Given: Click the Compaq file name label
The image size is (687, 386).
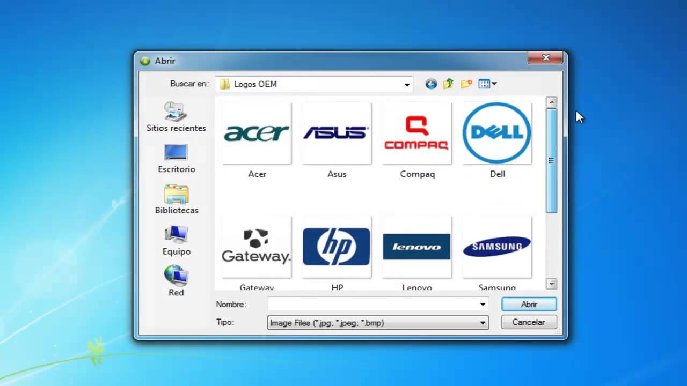Looking at the screenshot, I should [x=417, y=174].
